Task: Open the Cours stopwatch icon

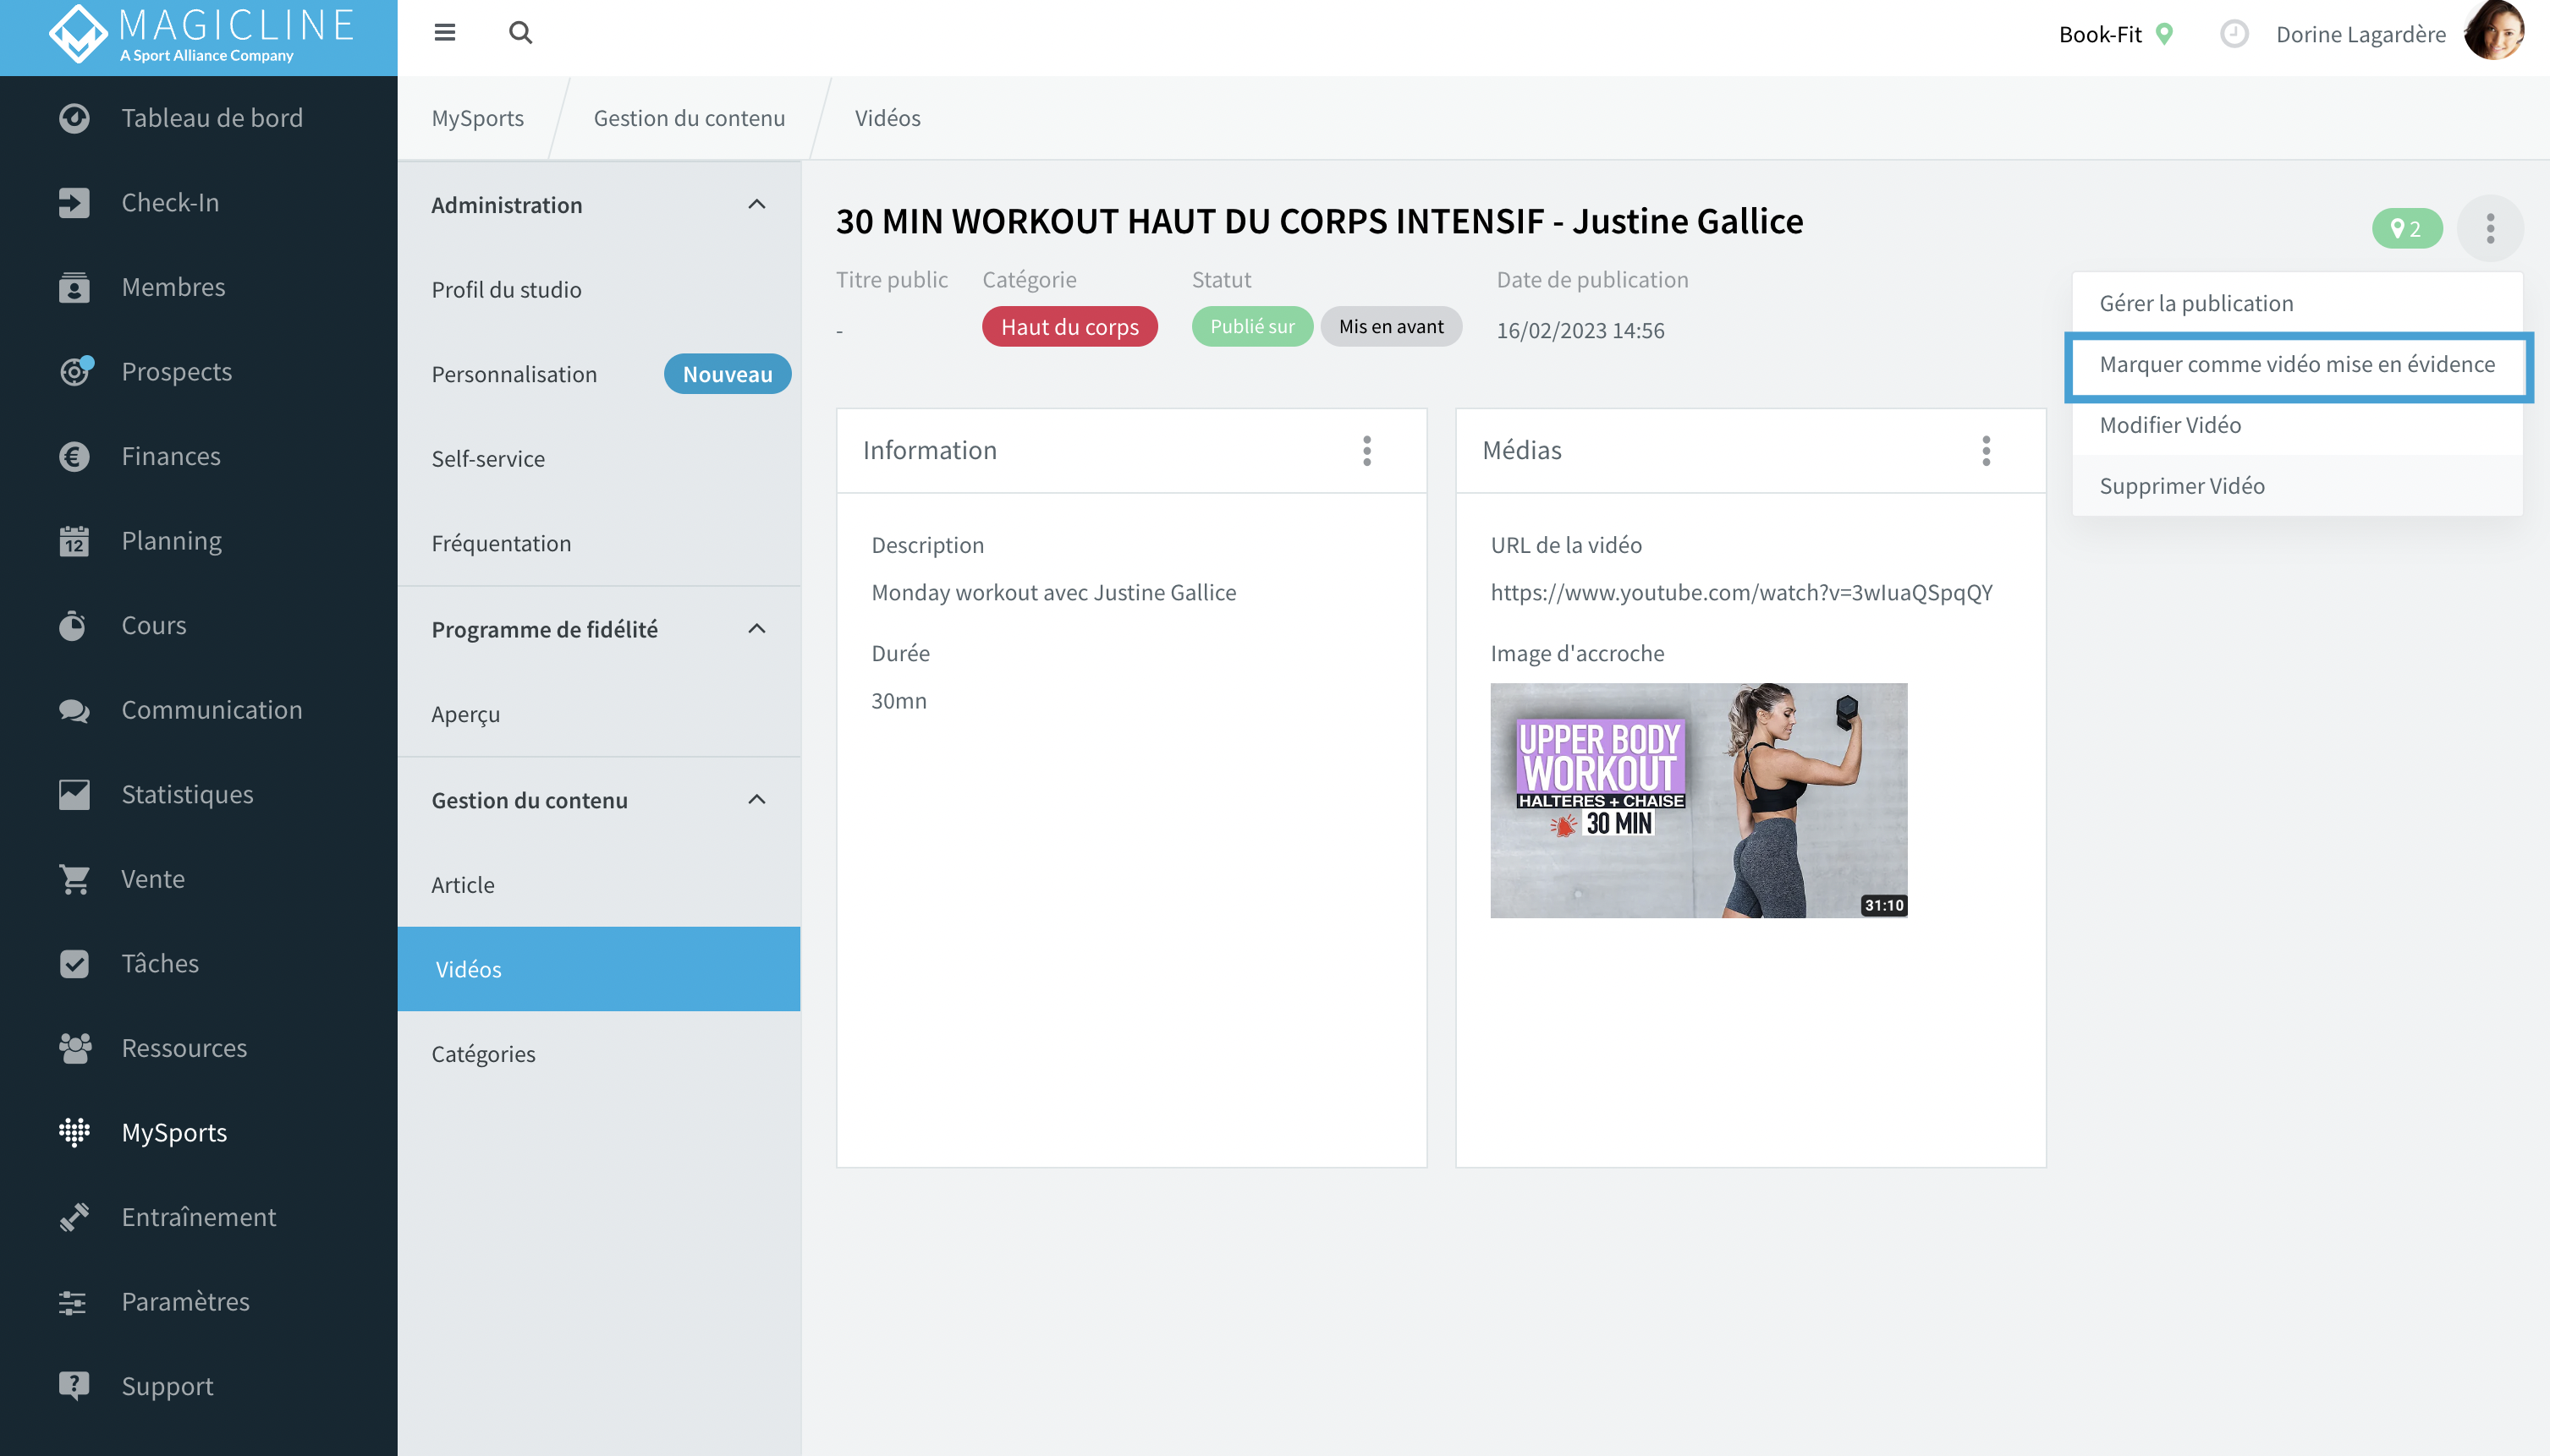Action: 72,625
